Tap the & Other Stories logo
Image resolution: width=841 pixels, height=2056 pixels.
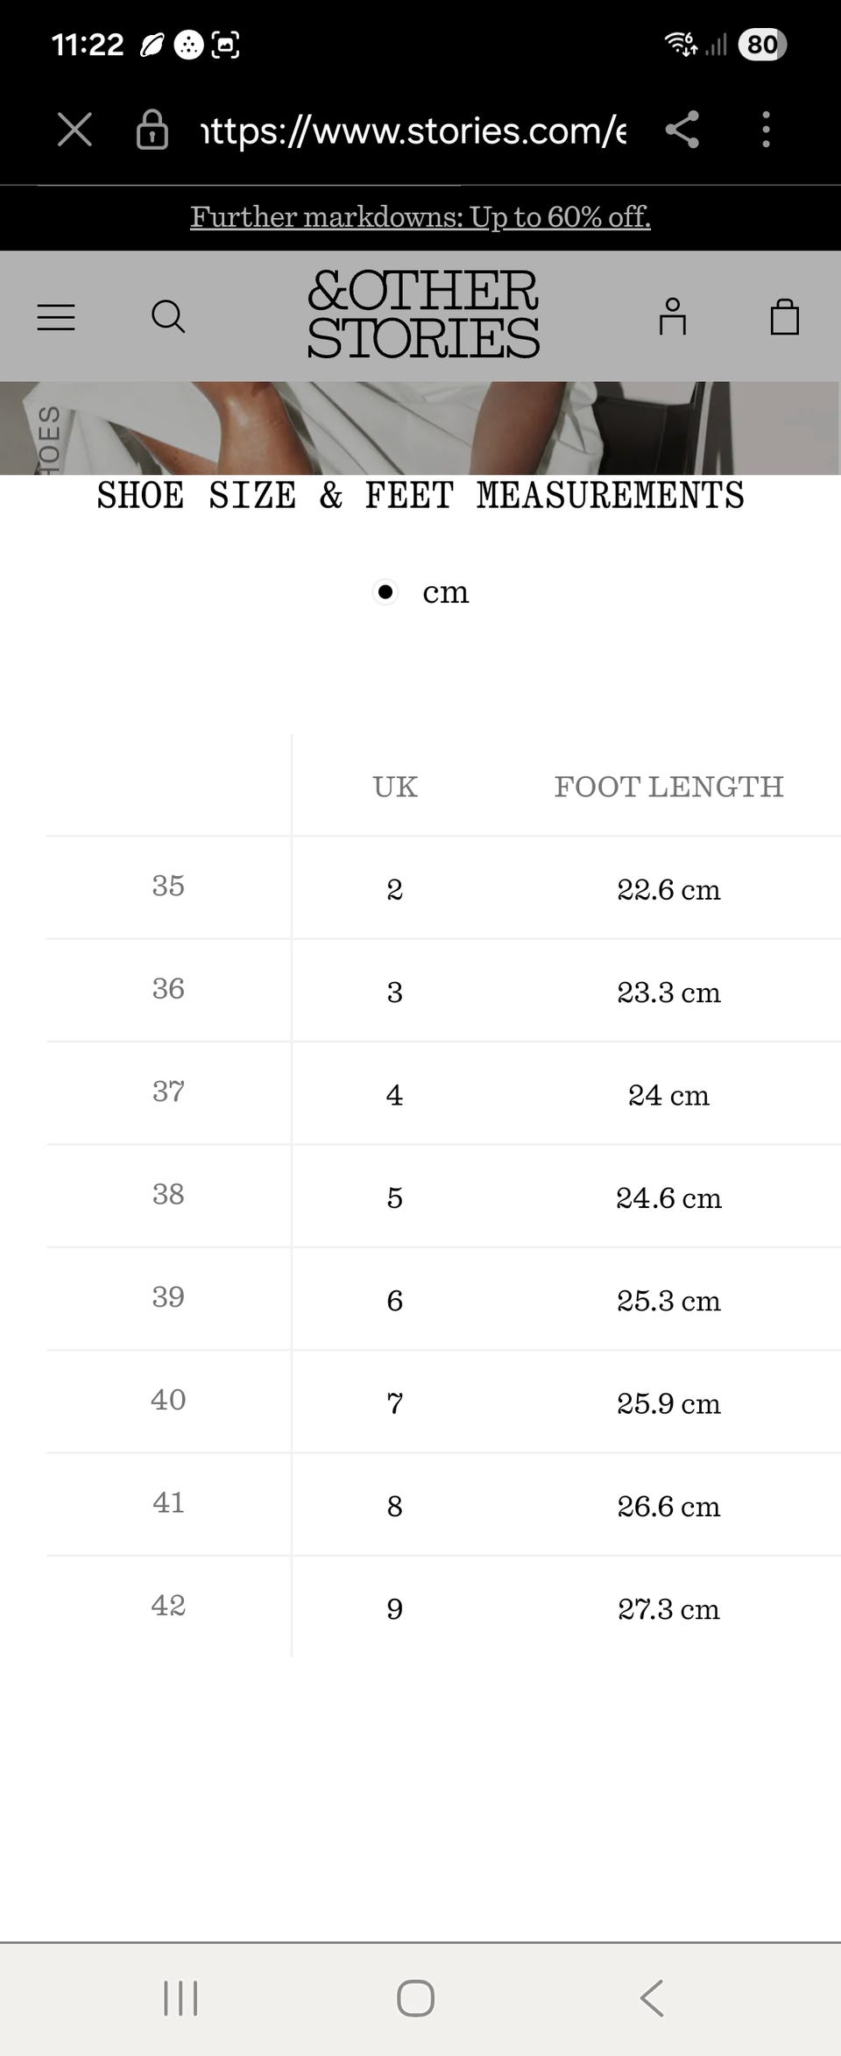422,315
